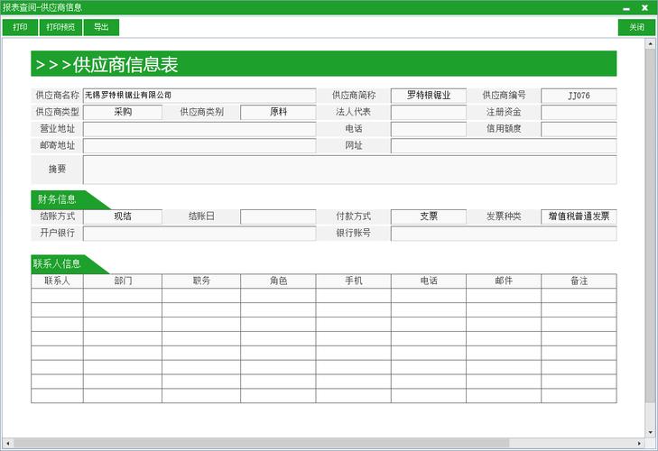Open 打印预览 (Print Preview)
The image size is (658, 451).
point(61,27)
